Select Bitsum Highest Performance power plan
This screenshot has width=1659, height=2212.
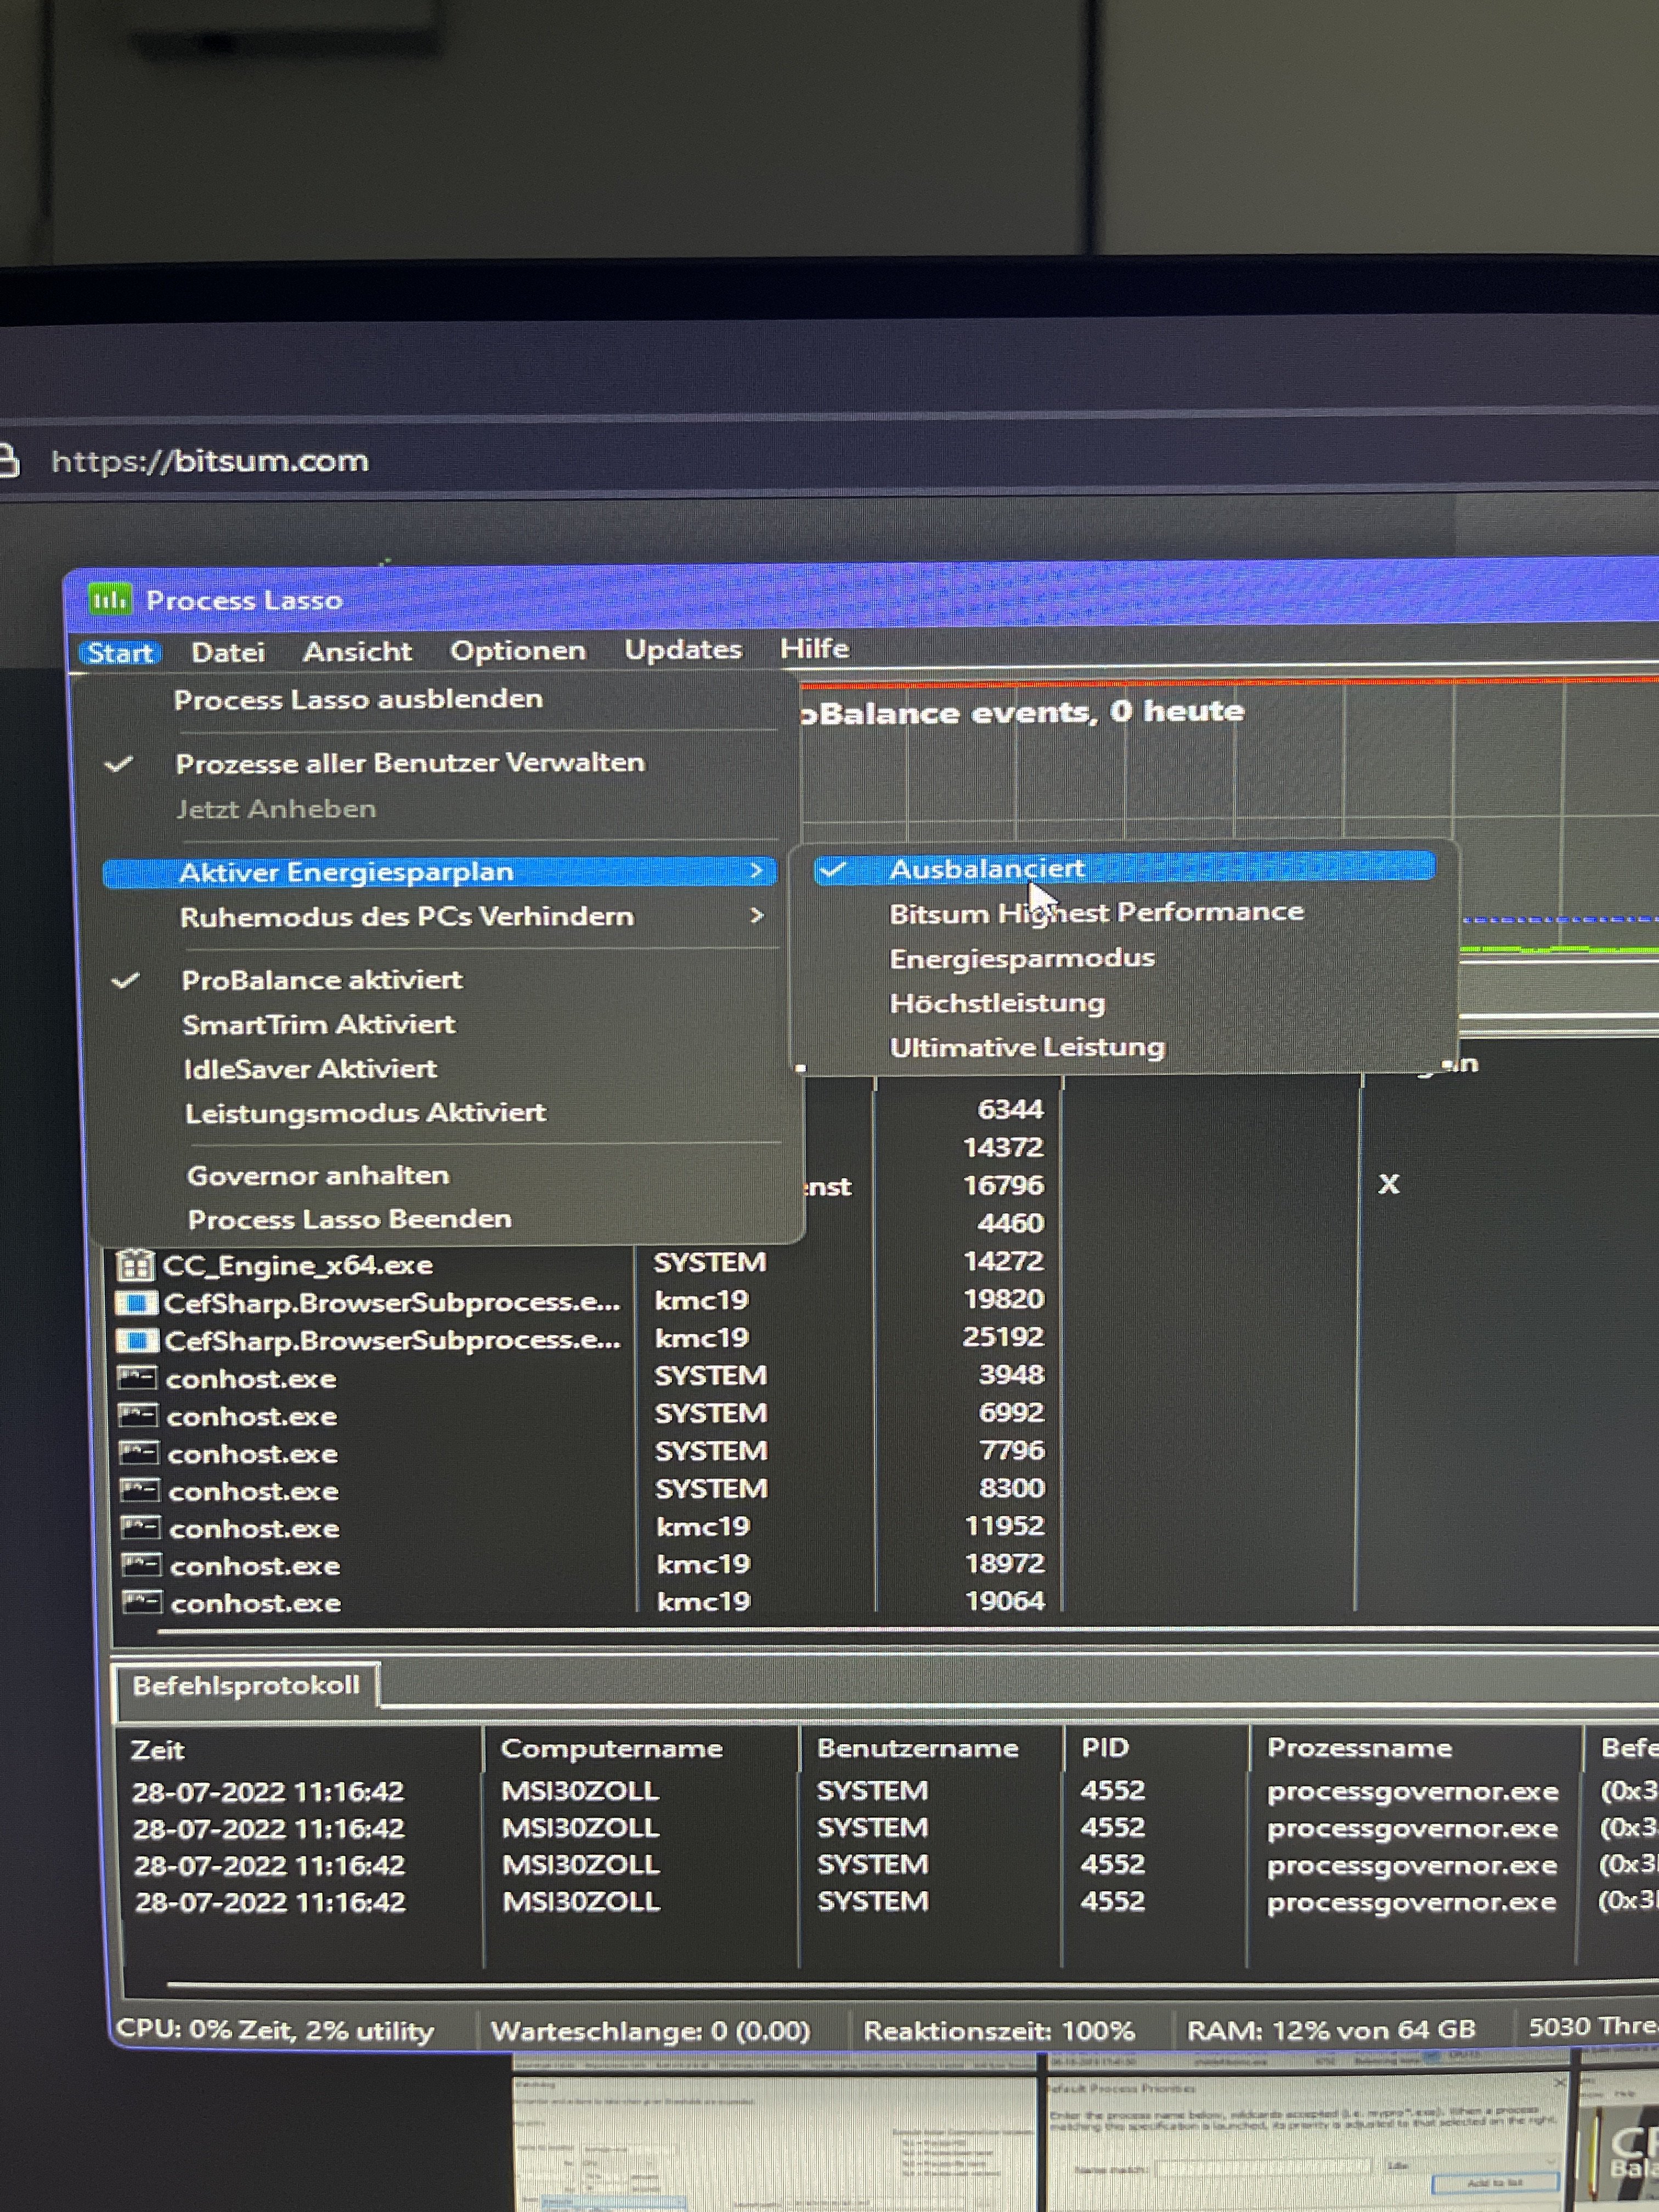pyautogui.click(x=1096, y=913)
